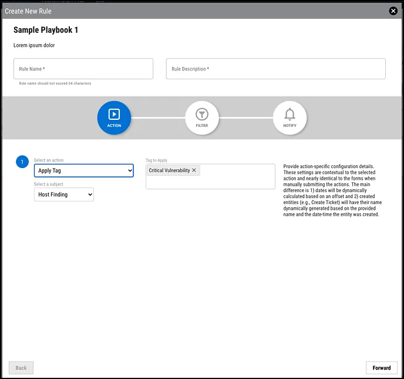Click the Tag to Apply label
The width and height of the screenshot is (404, 379).
tap(156, 160)
